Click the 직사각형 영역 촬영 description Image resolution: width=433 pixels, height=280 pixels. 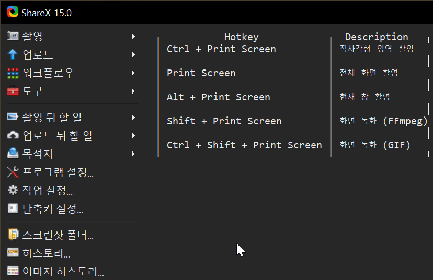click(377, 49)
